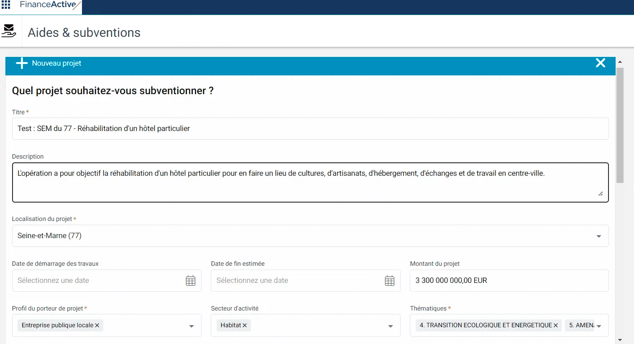Click the Date de démarrage des travaux field
The image size is (634, 344).
pyautogui.click(x=107, y=280)
